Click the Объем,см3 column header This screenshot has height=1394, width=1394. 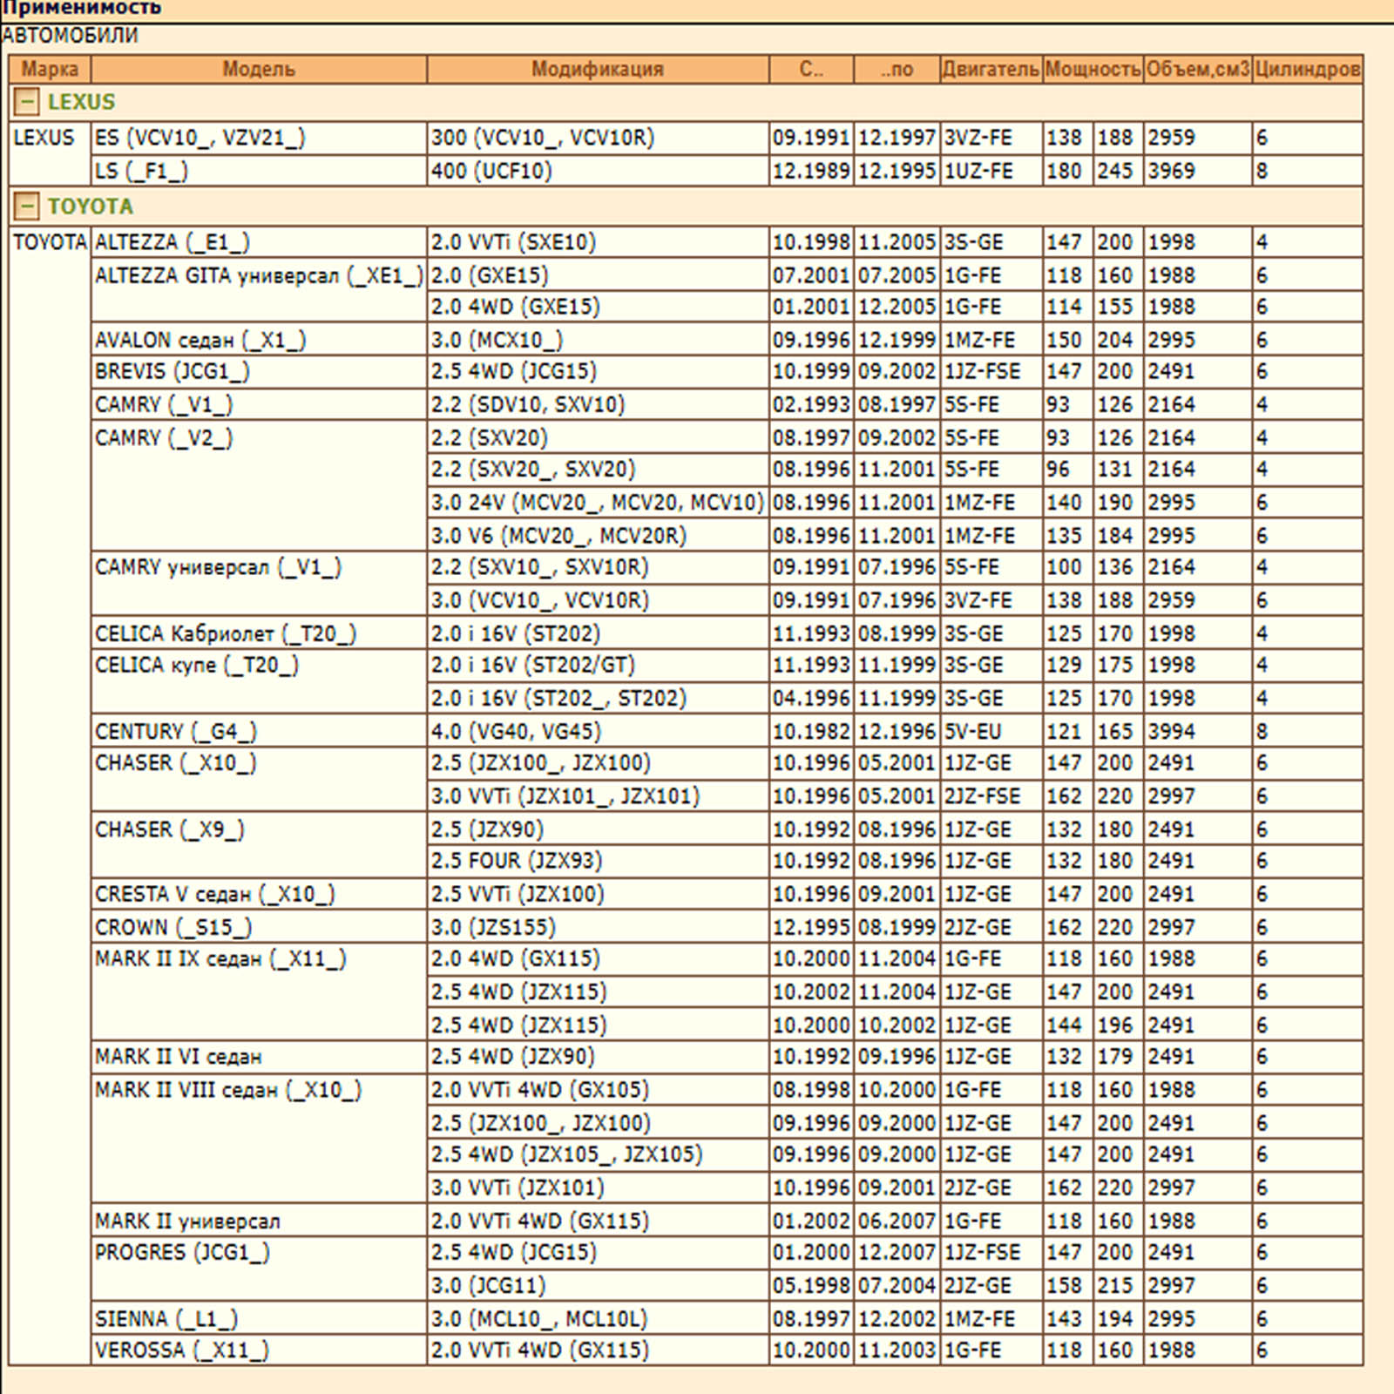(x=1198, y=69)
